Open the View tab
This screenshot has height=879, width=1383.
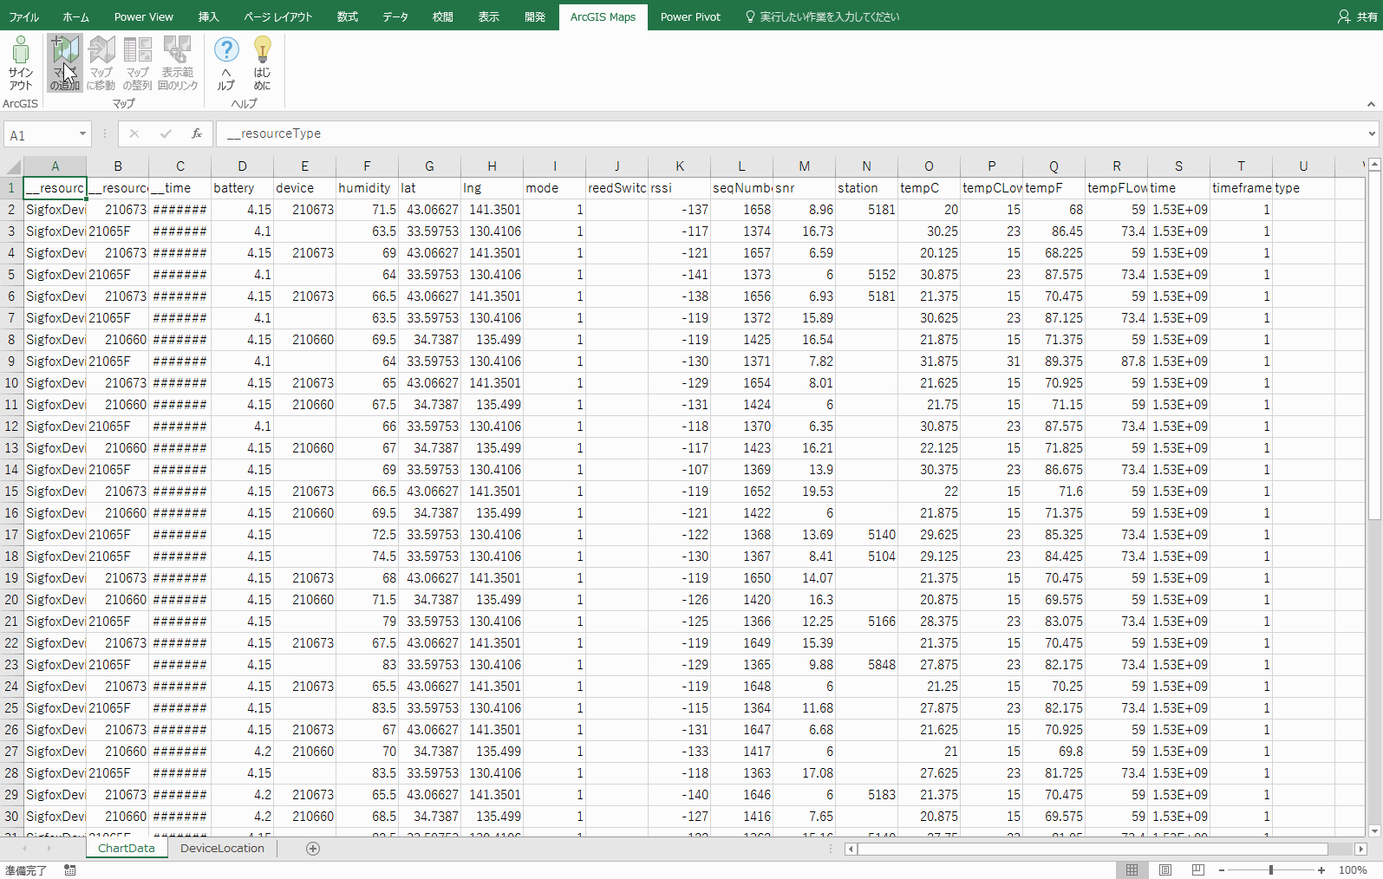pyautogui.click(x=489, y=16)
